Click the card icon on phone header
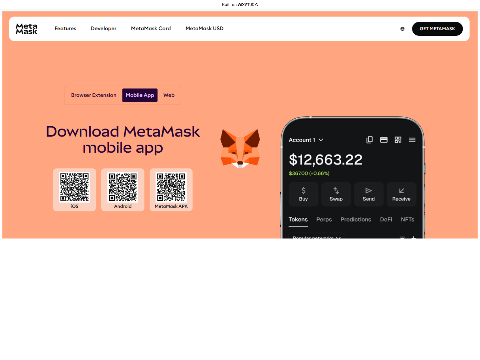Image resolution: width=480 pixels, height=360 pixels. pyautogui.click(x=384, y=140)
